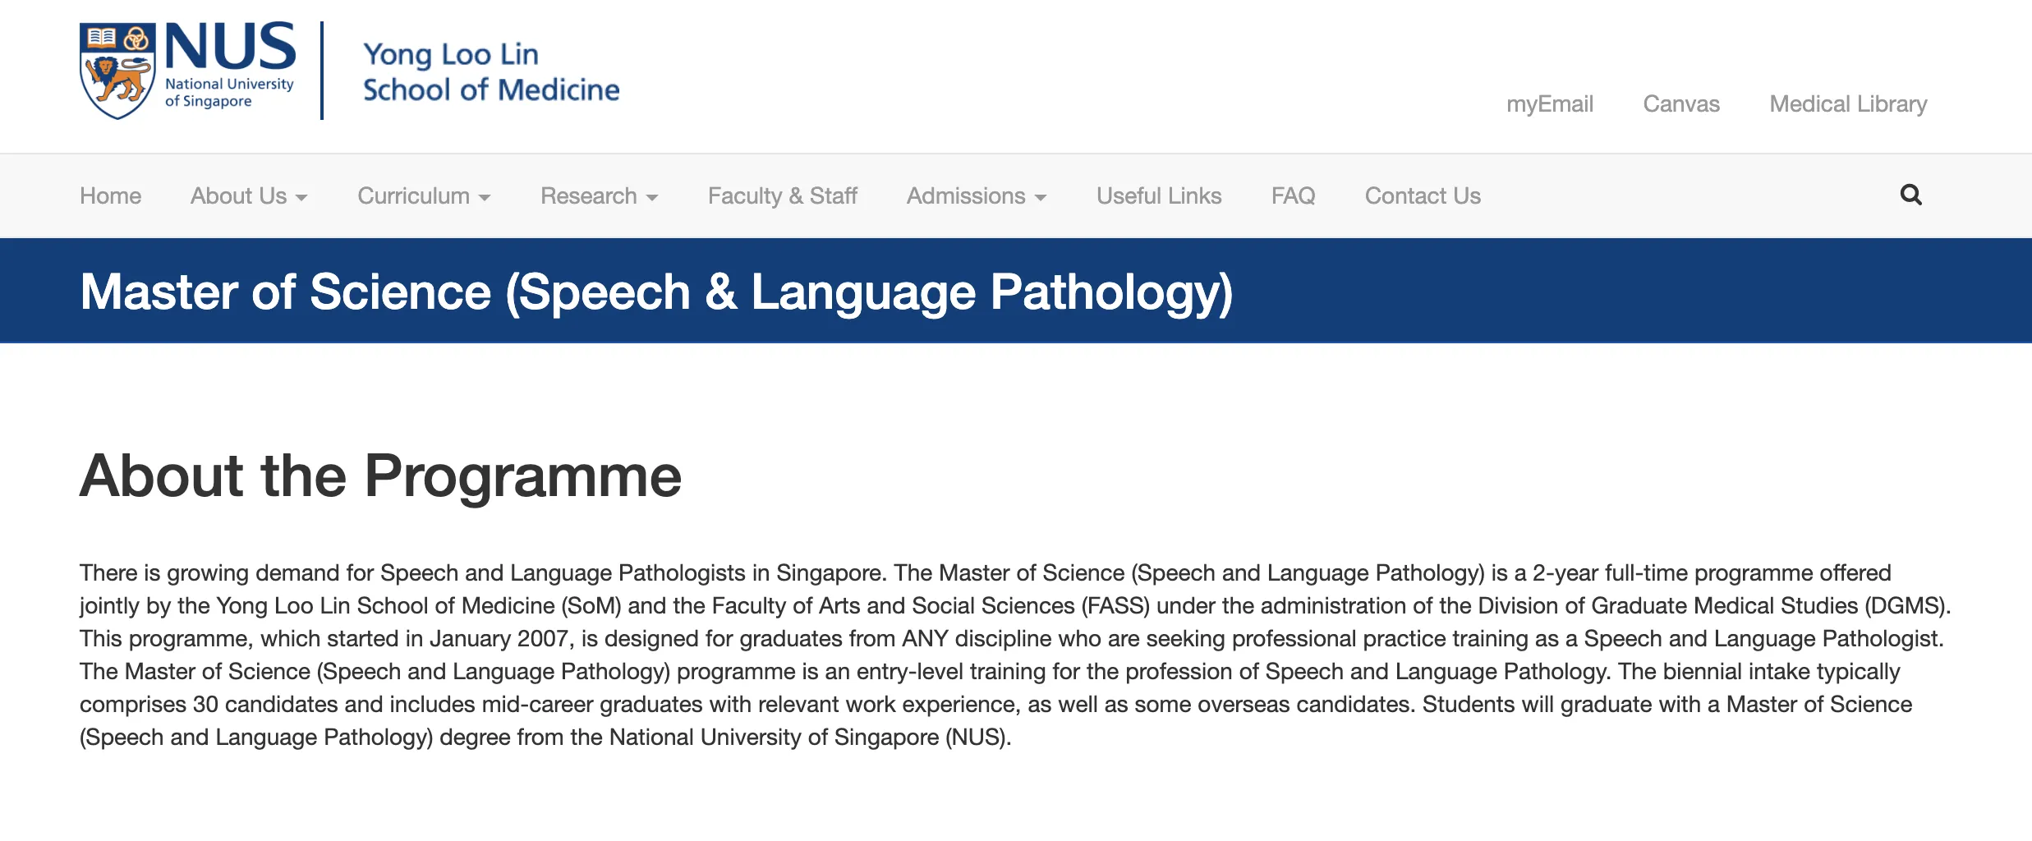Click the search magnifier icon
The image size is (2032, 841).
point(1910,195)
